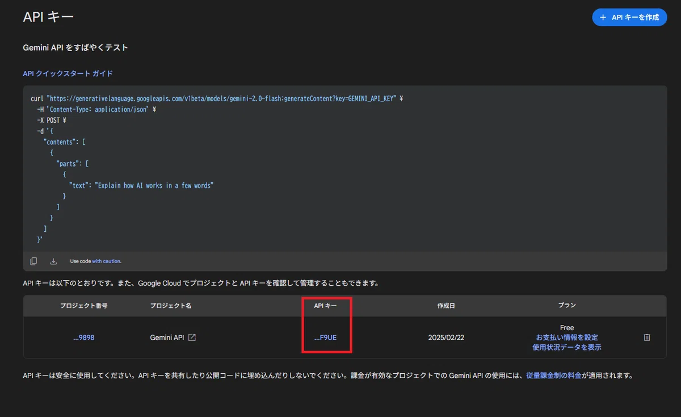The width and height of the screenshot is (681, 417).
Task: Click the 作成日 column header
Action: [x=446, y=306]
